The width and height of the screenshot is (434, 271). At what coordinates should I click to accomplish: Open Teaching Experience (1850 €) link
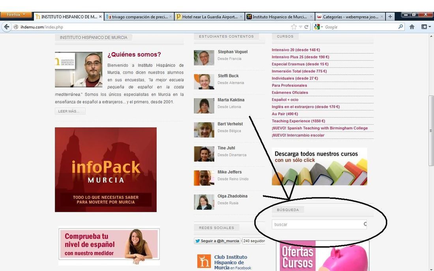tap(298, 121)
